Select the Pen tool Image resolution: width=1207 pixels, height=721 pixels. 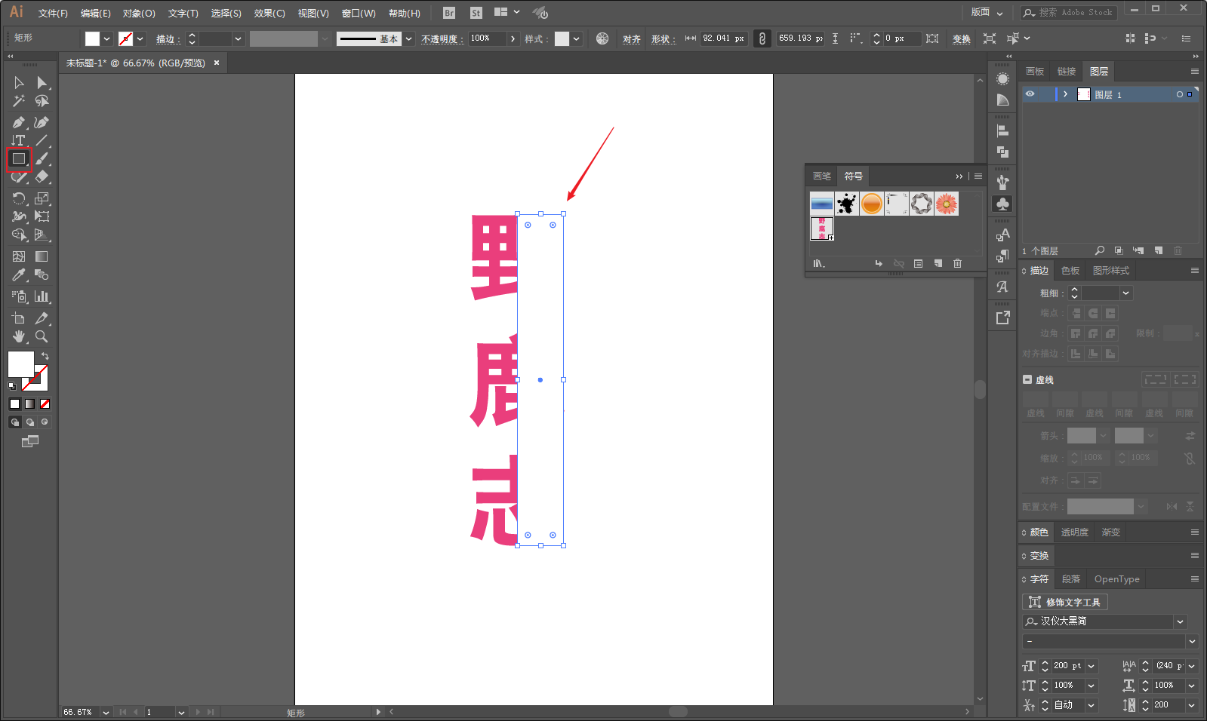click(19, 122)
